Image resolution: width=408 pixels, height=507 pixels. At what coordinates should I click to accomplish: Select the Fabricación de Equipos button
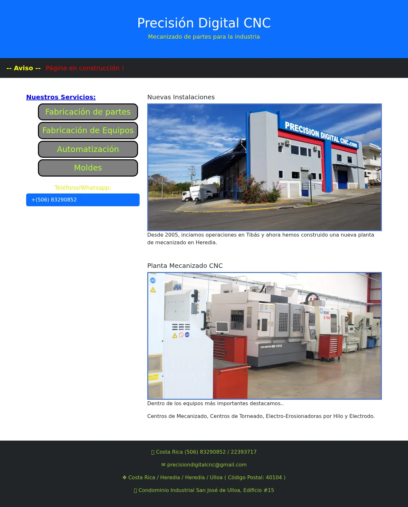tap(88, 131)
